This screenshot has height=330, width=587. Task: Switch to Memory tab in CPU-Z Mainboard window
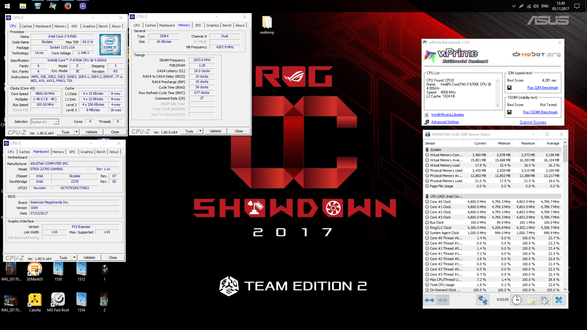pyautogui.click(x=58, y=152)
